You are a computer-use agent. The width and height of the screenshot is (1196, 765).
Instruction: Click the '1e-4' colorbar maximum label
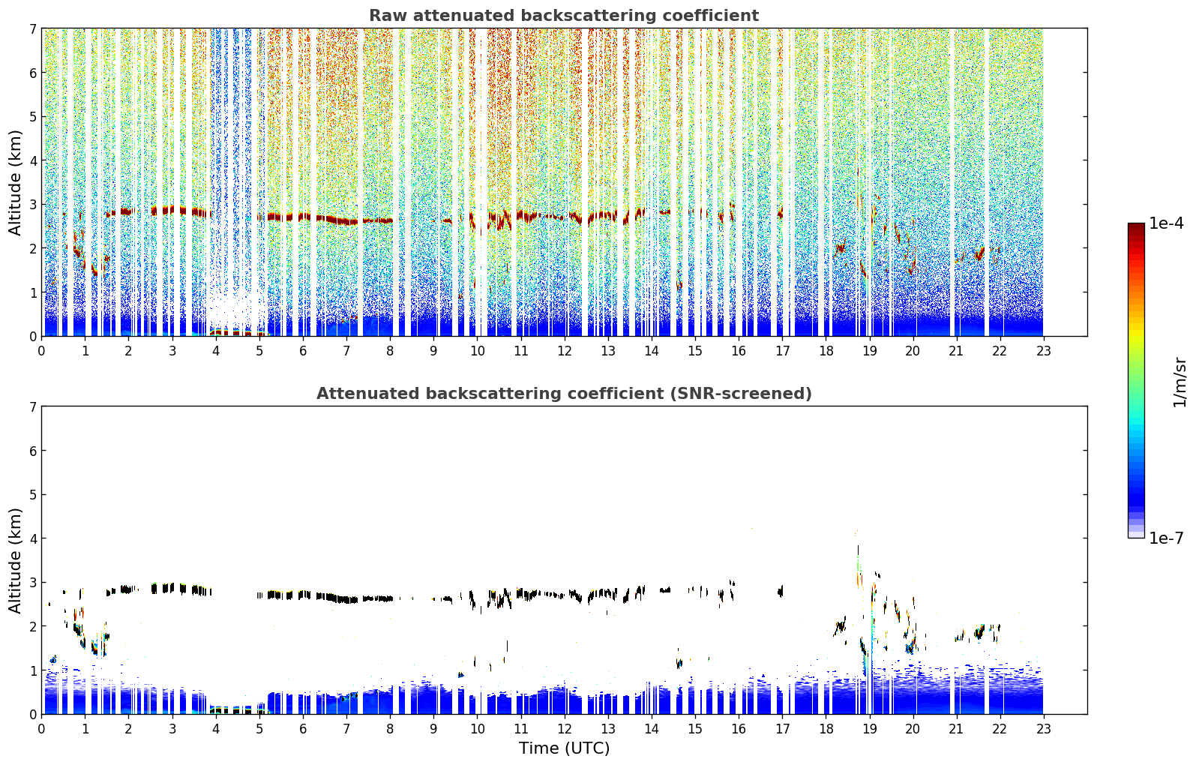coord(1166,223)
